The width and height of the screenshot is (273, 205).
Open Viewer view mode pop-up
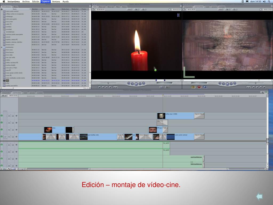143,9
